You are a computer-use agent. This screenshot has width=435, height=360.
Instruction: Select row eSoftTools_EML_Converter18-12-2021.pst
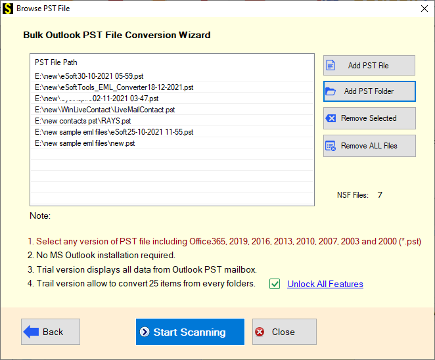click(172, 87)
